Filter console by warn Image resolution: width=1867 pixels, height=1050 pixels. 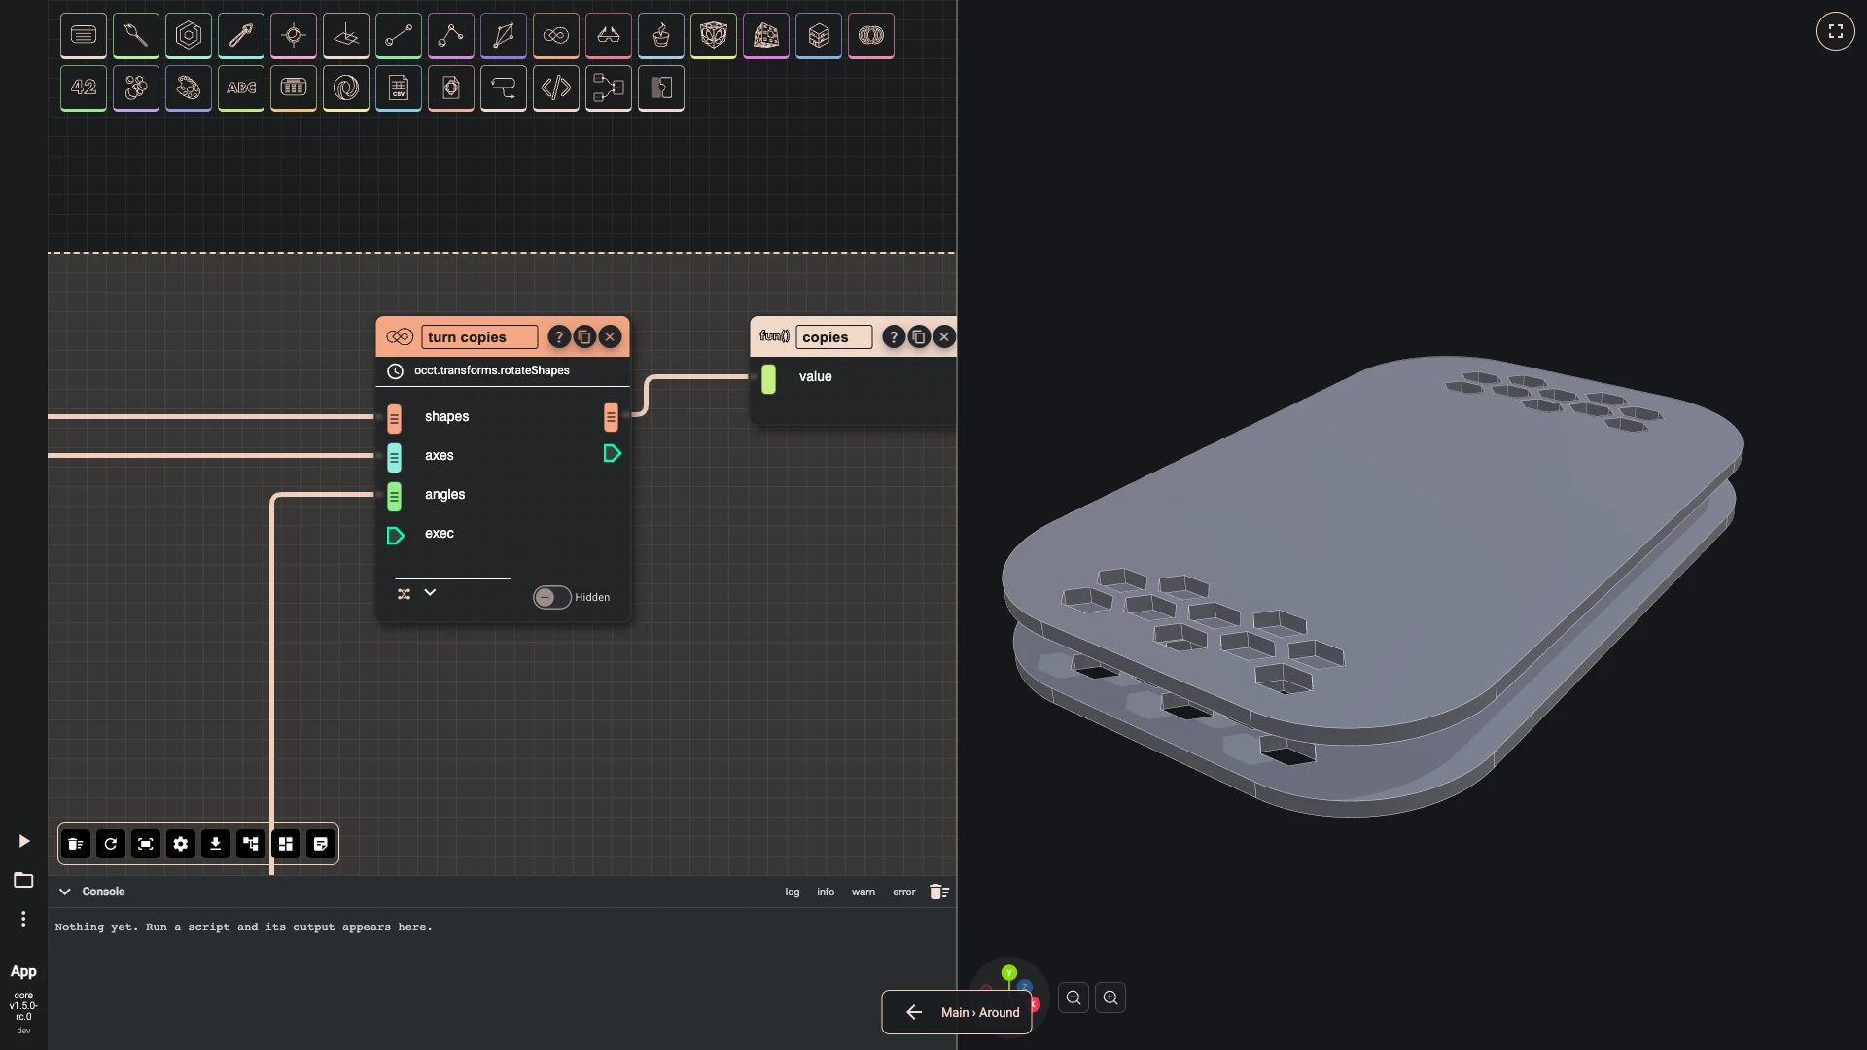pyautogui.click(x=863, y=892)
